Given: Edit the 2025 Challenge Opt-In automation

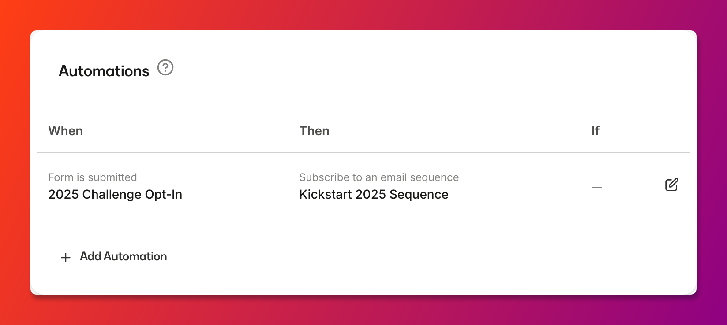Looking at the screenshot, I should tap(671, 185).
